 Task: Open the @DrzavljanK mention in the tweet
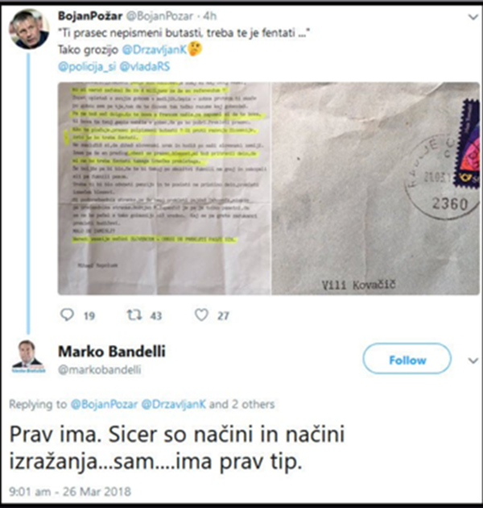tap(155, 49)
